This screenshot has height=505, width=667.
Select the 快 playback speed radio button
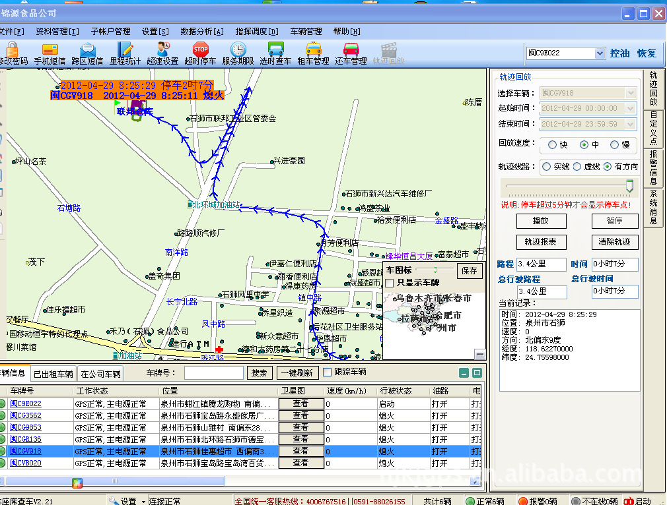(553, 145)
